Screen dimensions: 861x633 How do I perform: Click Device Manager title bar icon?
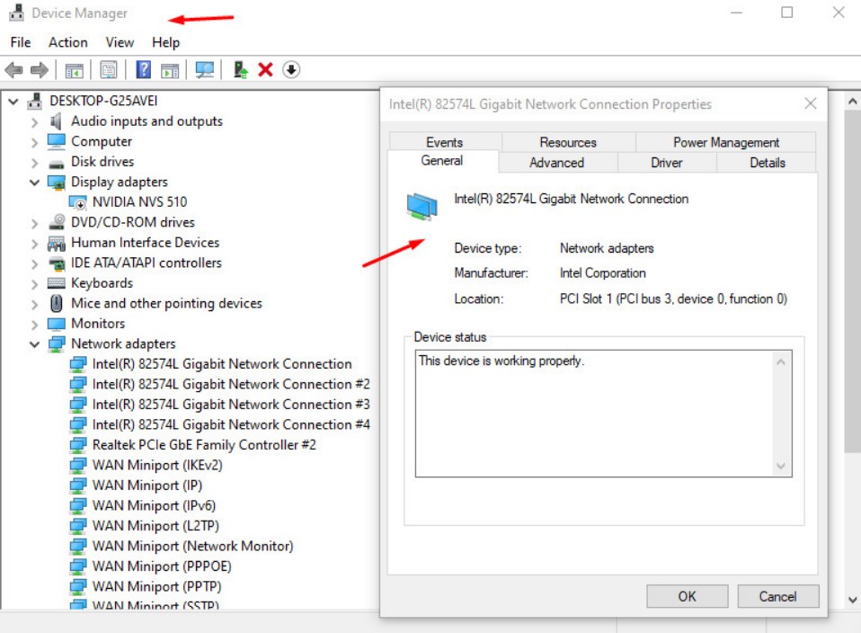(16, 13)
